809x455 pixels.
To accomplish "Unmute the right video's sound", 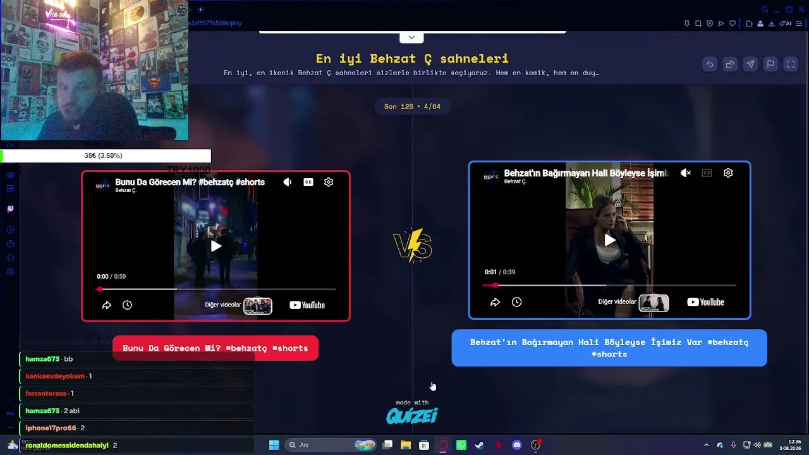I will coord(686,173).
